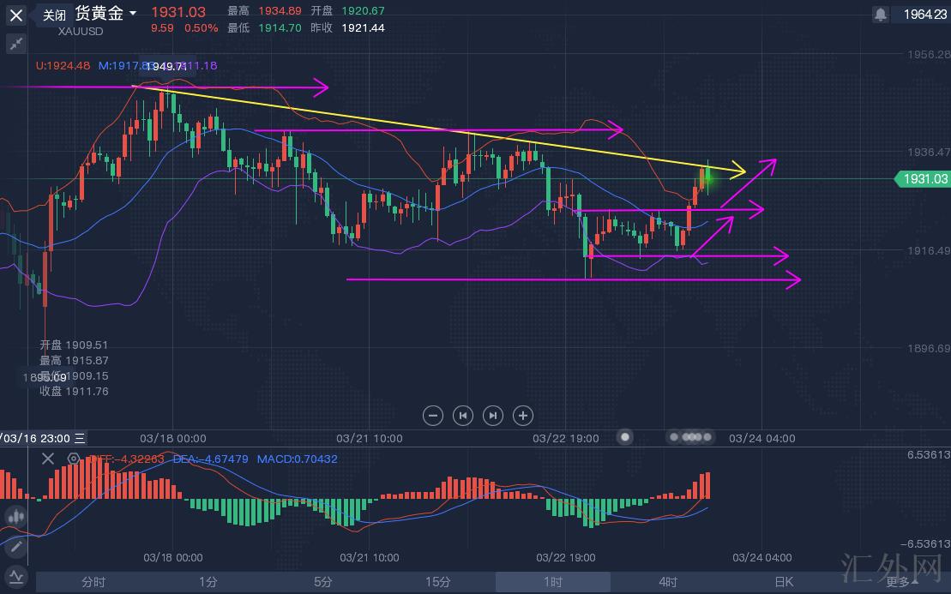Click the 0.50% change percentage
951x594 pixels.
click(x=202, y=28)
